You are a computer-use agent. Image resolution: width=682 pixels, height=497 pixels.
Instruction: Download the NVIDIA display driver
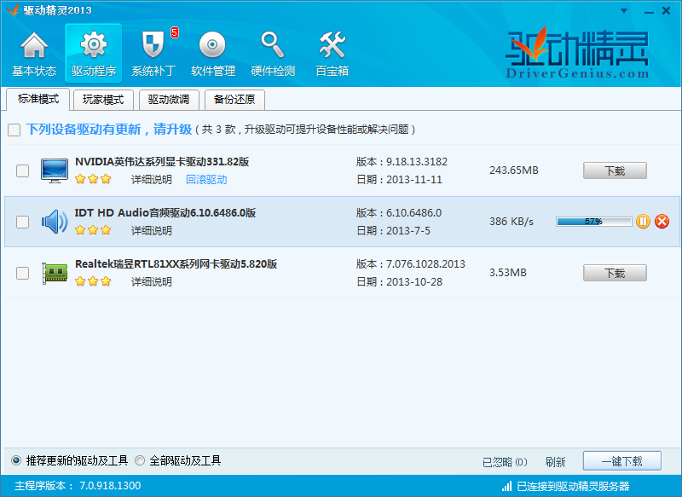point(615,170)
